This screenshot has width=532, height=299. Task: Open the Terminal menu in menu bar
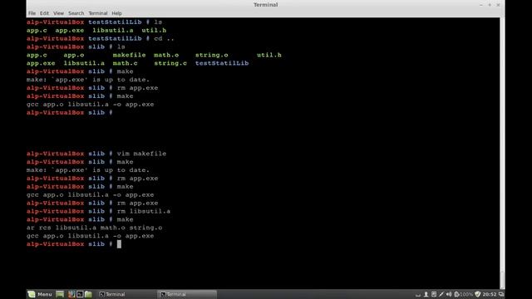(98, 13)
